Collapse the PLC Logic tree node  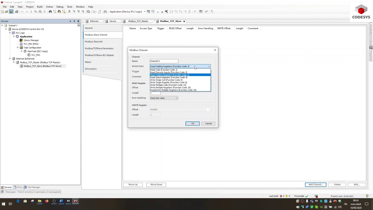click(10, 33)
